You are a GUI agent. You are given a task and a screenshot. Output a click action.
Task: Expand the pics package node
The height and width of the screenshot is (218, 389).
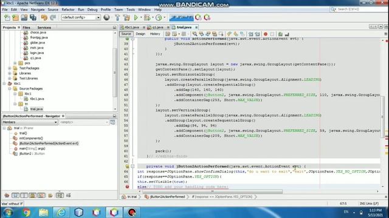[15, 63]
